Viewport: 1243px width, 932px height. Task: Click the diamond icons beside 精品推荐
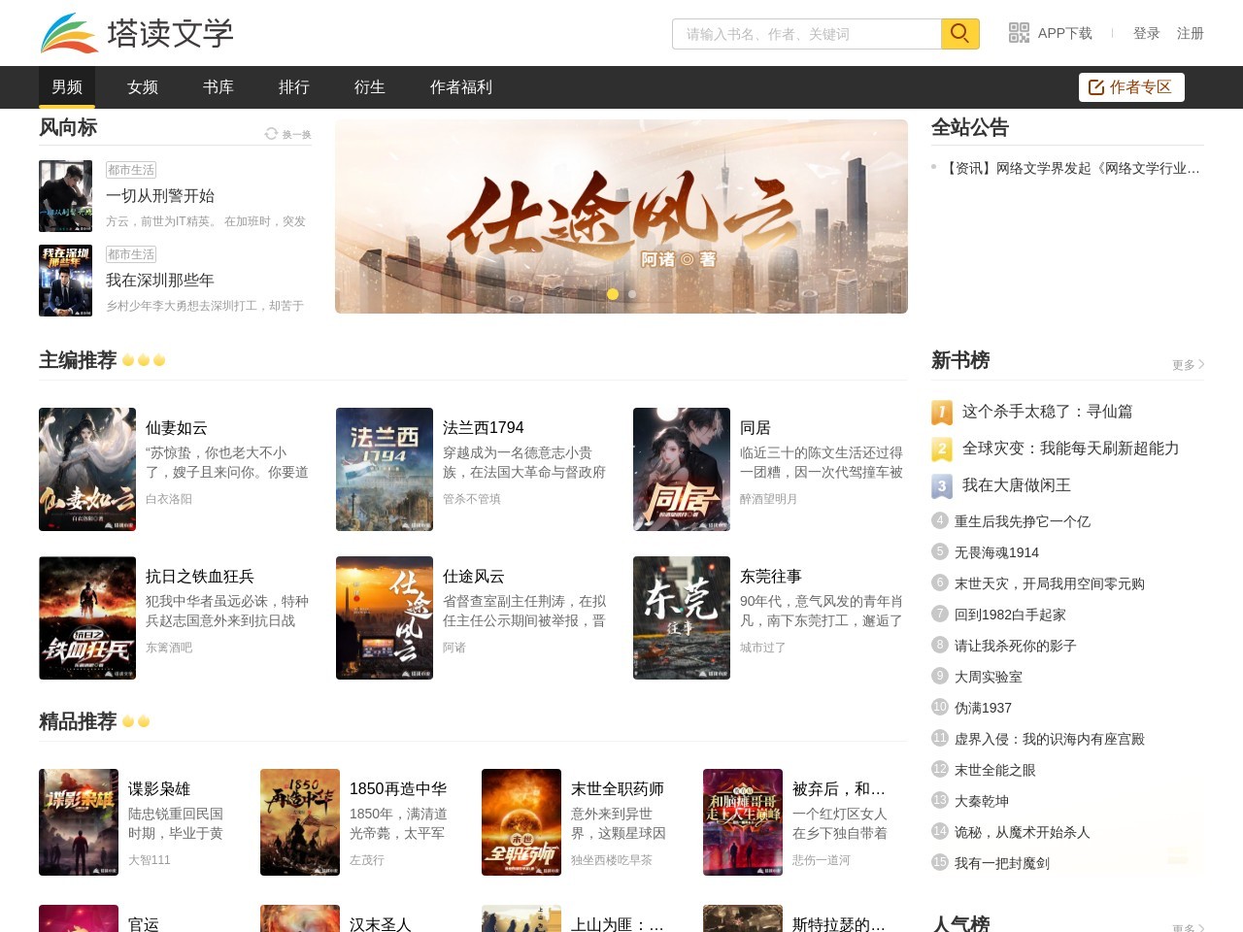point(136,721)
